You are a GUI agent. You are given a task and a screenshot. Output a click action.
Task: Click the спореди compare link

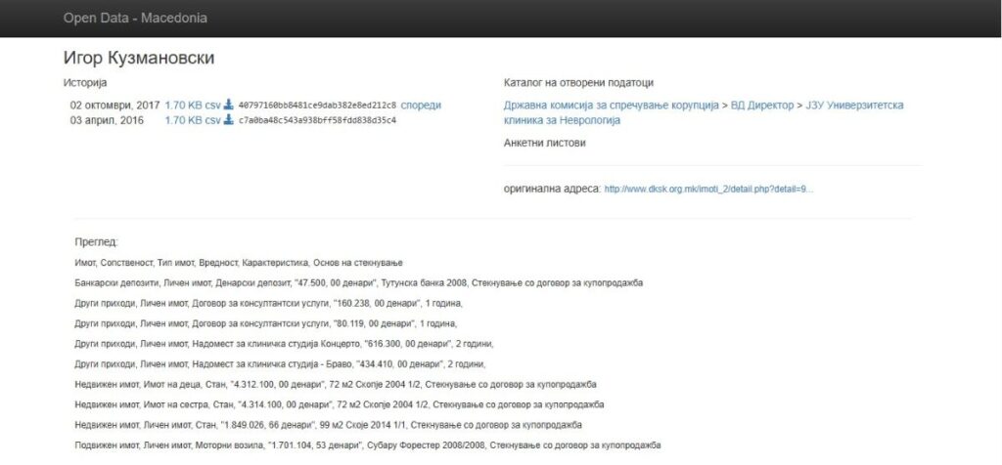[421, 106]
